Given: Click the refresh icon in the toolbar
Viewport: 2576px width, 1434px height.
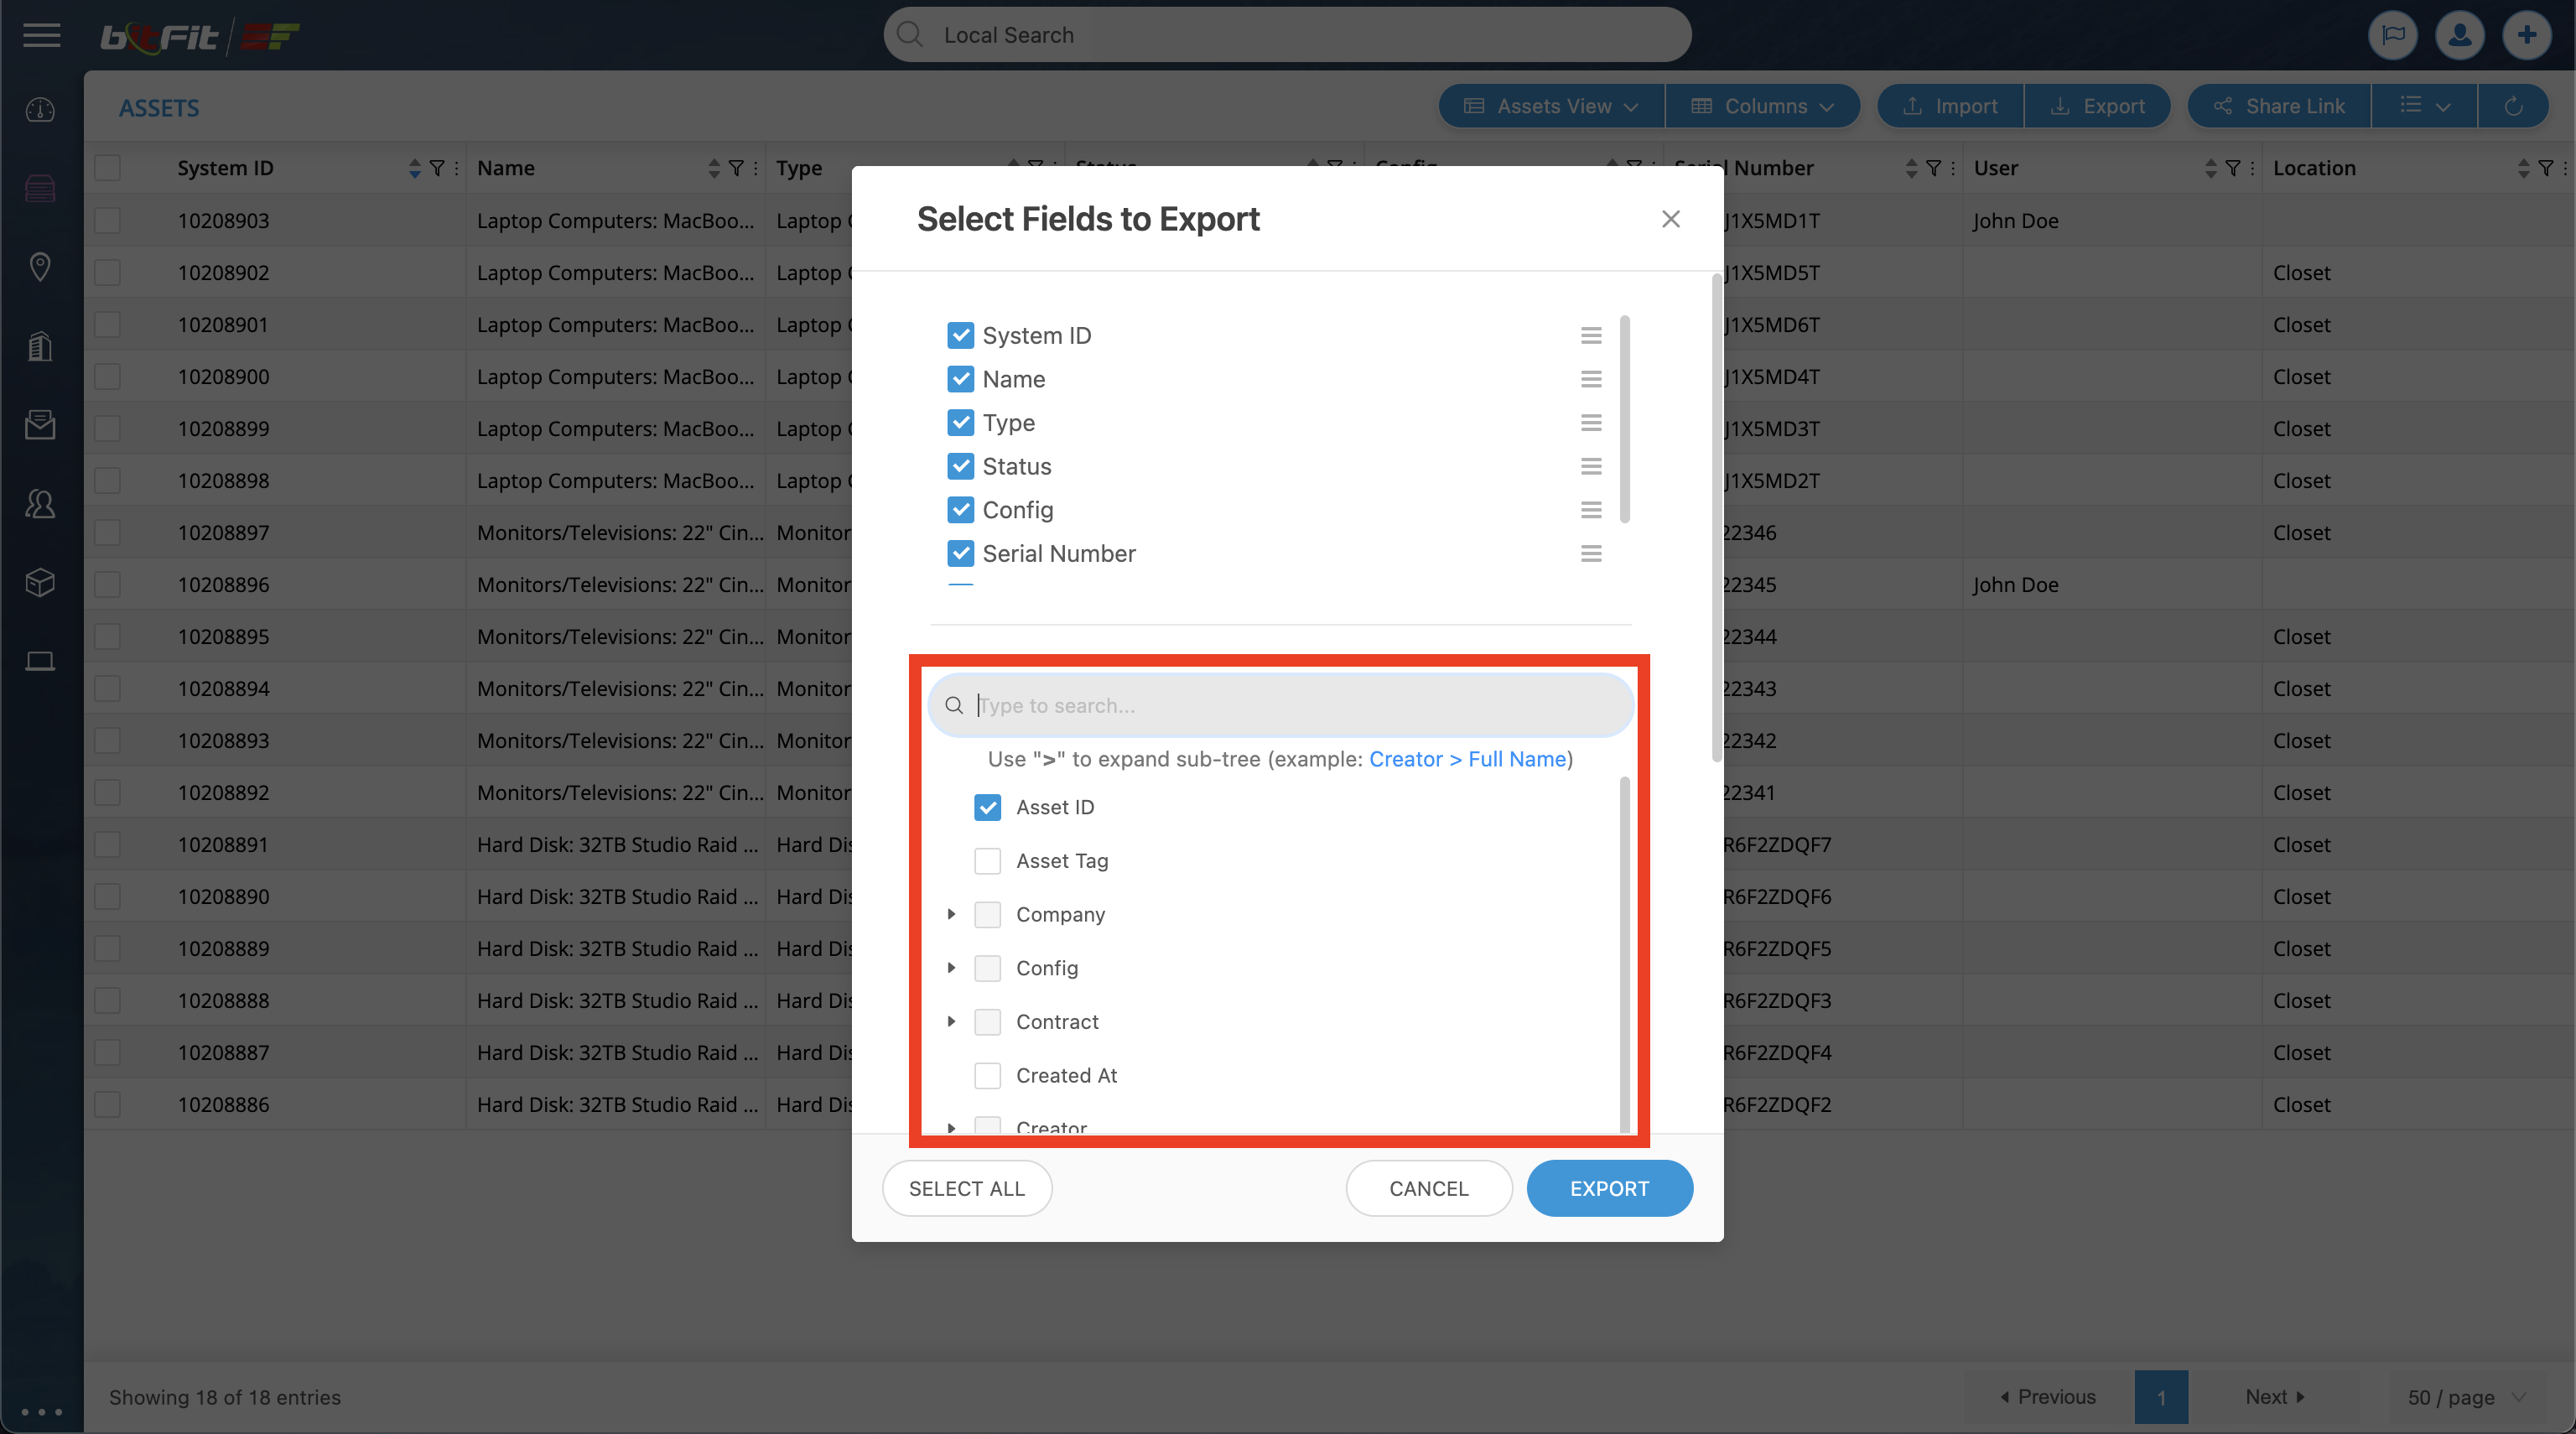Looking at the screenshot, I should click(2512, 106).
